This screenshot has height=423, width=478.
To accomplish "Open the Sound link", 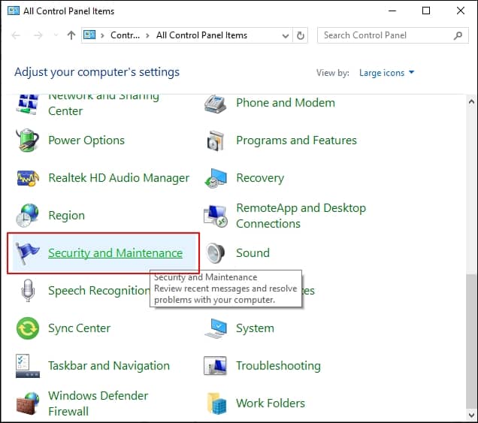I will 253,253.
